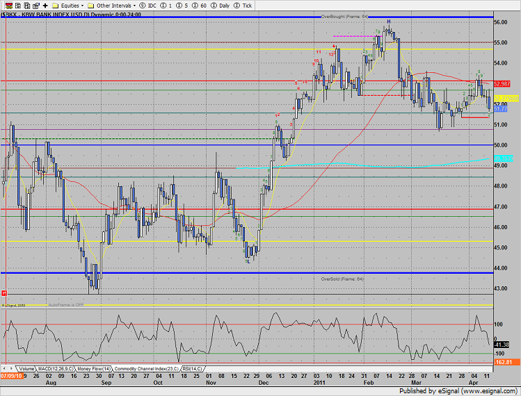Image resolution: width=521 pixels, height=396 pixels.
Task: Open the RSI(14,C) tab
Action: tap(192, 369)
